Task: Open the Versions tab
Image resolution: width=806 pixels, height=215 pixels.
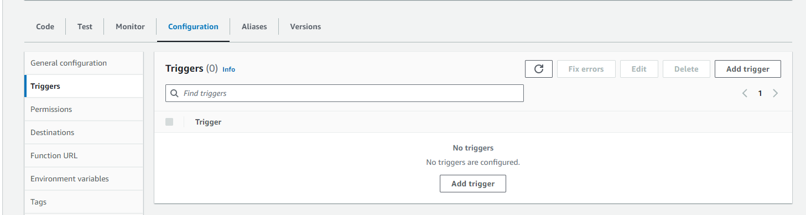Action: click(x=305, y=26)
